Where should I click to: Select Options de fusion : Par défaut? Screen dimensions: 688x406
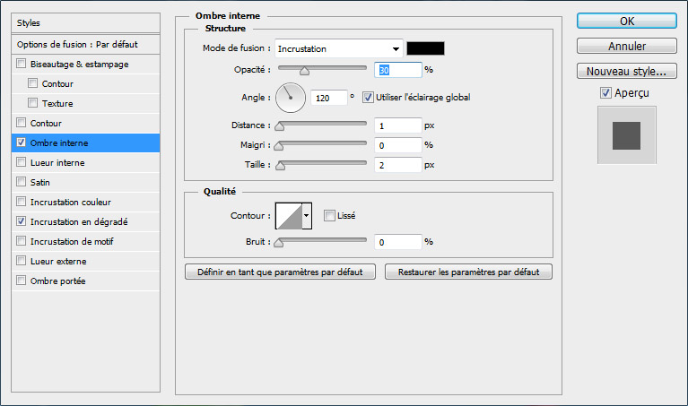coord(85,44)
